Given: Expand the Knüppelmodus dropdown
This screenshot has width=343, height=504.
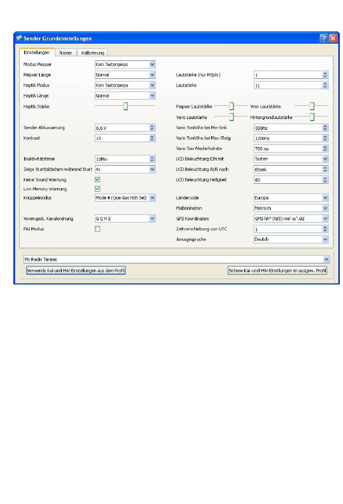Looking at the screenshot, I should 152,198.
